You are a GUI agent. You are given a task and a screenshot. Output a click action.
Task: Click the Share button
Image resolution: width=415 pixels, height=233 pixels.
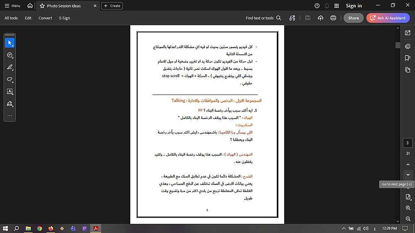(x=353, y=18)
